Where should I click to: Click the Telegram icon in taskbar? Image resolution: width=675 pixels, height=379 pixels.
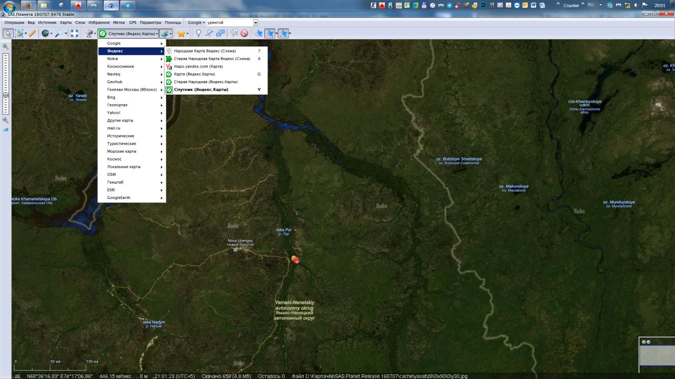[x=127, y=6]
